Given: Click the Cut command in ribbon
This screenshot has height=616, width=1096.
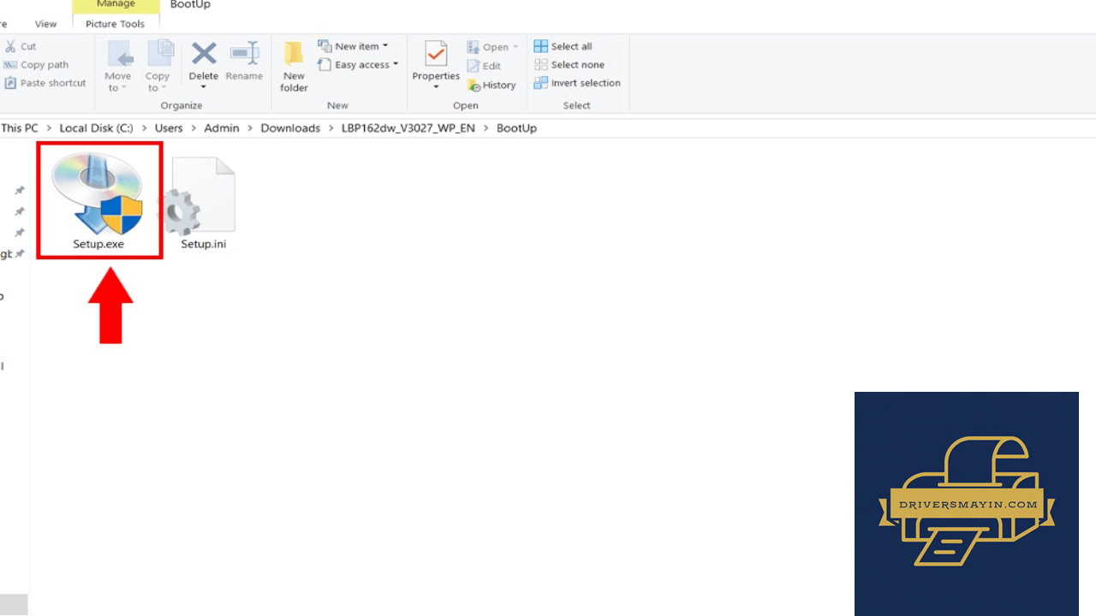Looking at the screenshot, I should [x=21, y=46].
